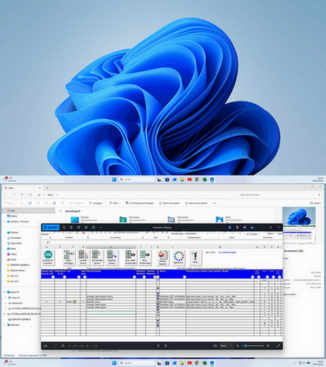
Task: Mark the photo as favorite with the heart
Action: coord(55,346)
